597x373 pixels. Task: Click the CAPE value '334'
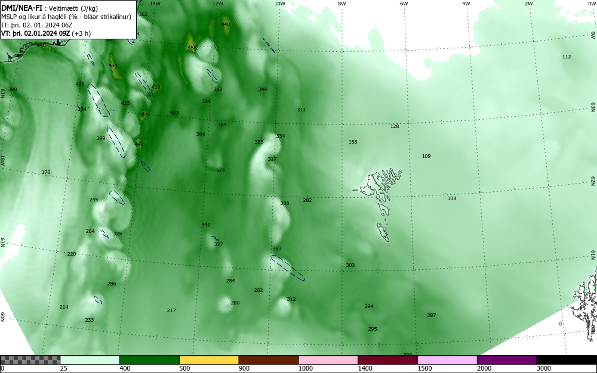[281, 136]
